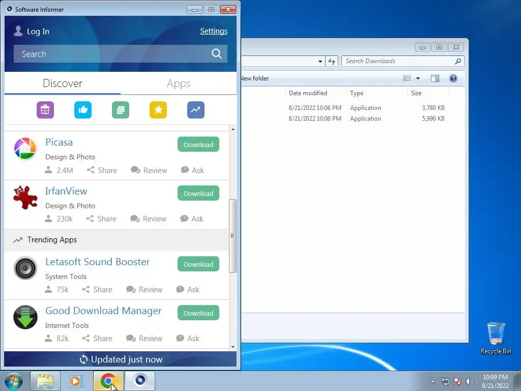
Task: Switch to the Discover tab
Action: click(x=63, y=83)
